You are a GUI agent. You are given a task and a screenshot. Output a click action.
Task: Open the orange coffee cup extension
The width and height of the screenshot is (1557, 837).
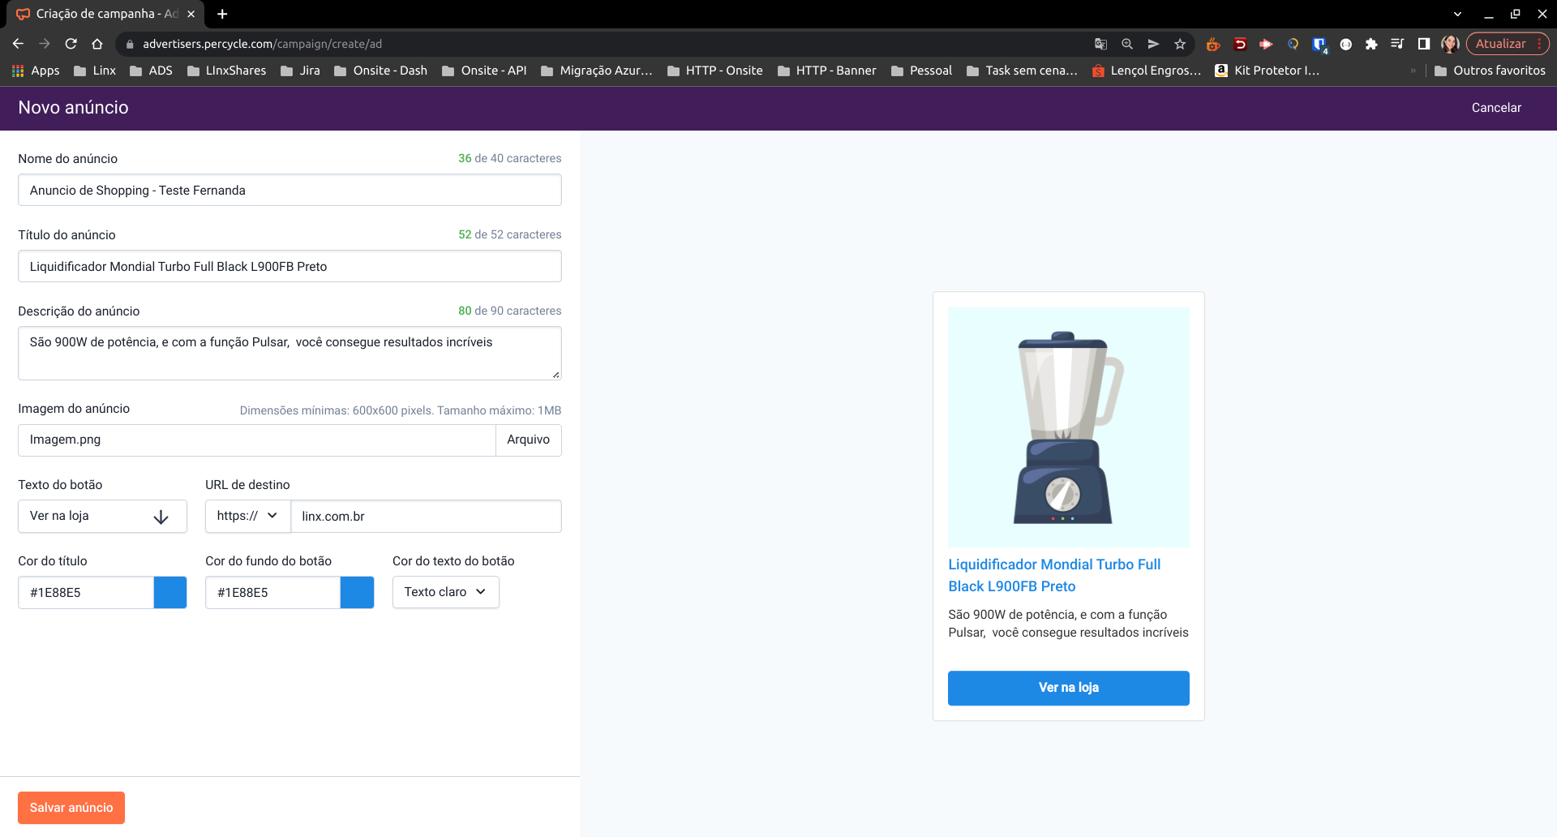1213,44
